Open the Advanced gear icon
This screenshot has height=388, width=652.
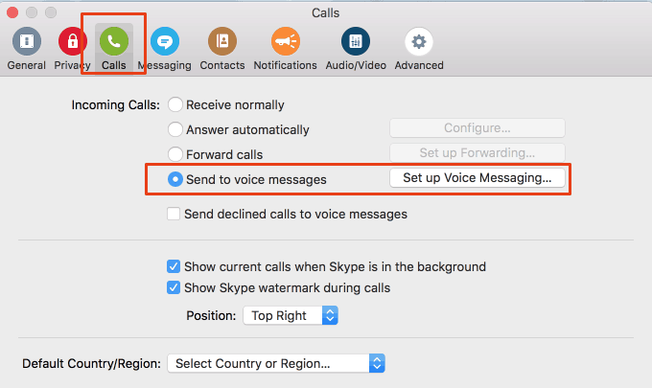click(419, 41)
